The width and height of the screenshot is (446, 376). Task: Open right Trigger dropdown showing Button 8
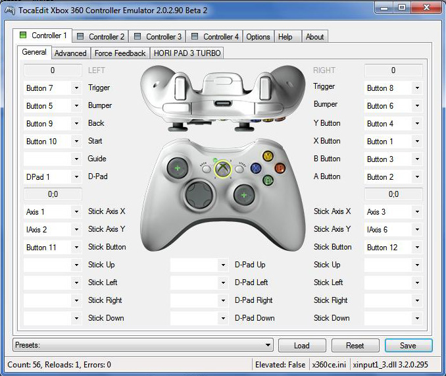click(393, 88)
